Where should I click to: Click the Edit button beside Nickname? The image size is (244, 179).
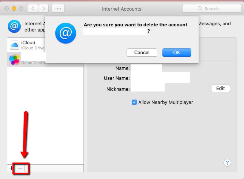[x=221, y=89]
